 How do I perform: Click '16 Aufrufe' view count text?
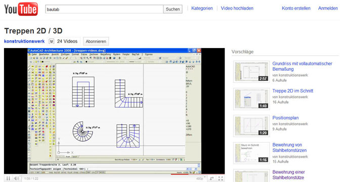pyautogui.click(x=280, y=102)
